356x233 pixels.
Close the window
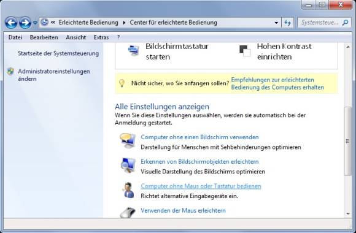click(x=340, y=5)
